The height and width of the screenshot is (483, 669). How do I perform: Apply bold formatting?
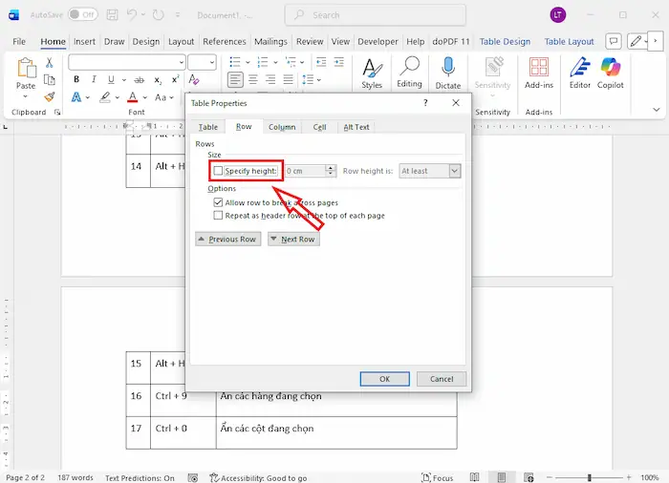point(75,97)
